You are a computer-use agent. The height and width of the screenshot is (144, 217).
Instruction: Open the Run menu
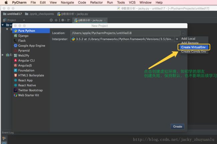[x=110, y=2]
